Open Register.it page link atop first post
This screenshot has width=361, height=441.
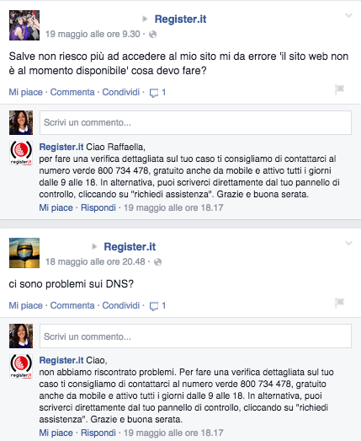click(180, 19)
